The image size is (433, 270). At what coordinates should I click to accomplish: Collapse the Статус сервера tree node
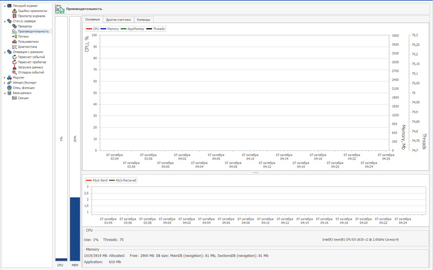click(4, 21)
